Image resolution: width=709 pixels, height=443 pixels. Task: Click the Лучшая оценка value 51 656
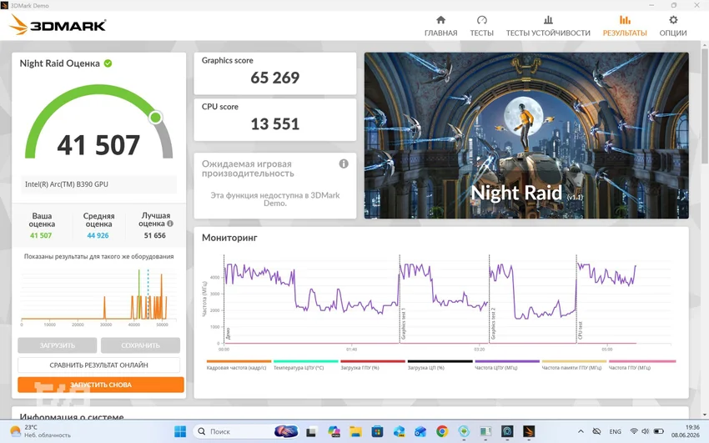pos(154,235)
